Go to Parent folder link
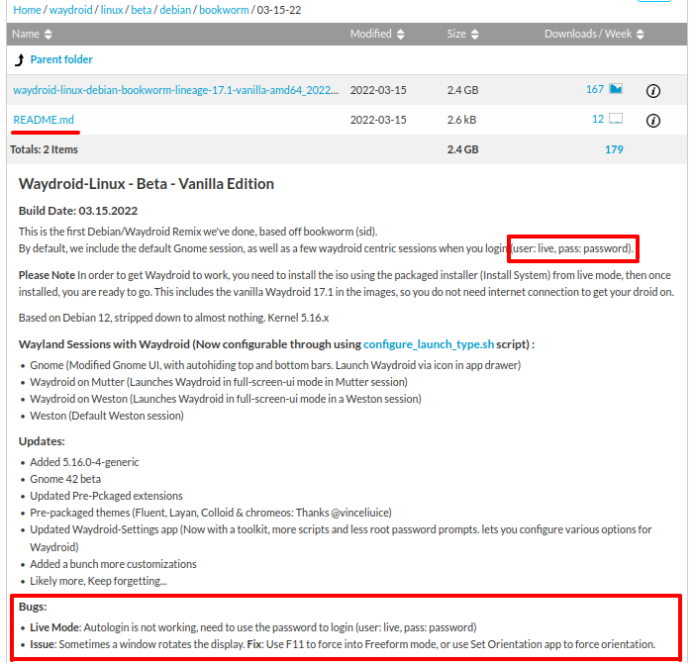 61,59
